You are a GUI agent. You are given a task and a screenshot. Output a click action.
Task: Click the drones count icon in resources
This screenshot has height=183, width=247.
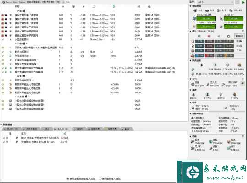pyautogui.click(x=219, y=11)
